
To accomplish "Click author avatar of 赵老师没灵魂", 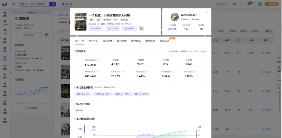I will [175, 17].
